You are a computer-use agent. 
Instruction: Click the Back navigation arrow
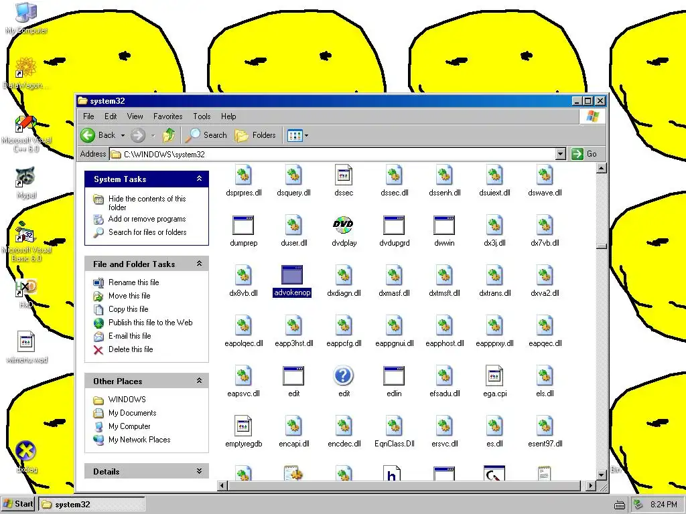click(88, 135)
